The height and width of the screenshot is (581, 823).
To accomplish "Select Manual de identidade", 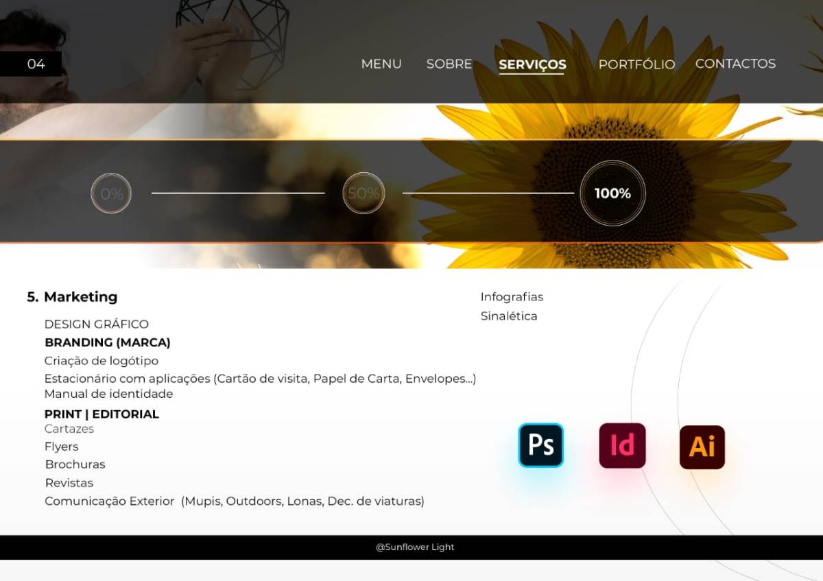I will tap(108, 394).
